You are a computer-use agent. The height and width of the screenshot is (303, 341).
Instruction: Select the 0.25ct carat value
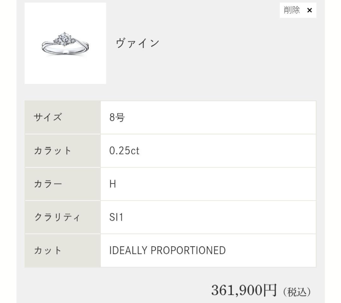(124, 151)
